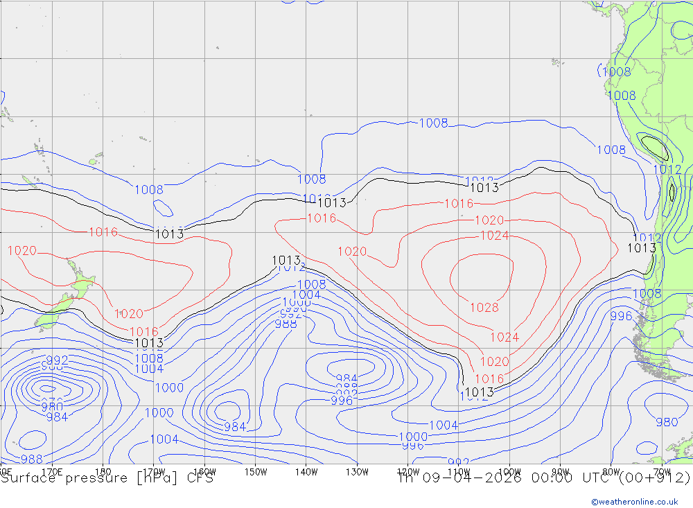The height and width of the screenshot is (508, 693).
Task: Select the 140W longitude label
Action: point(306,472)
